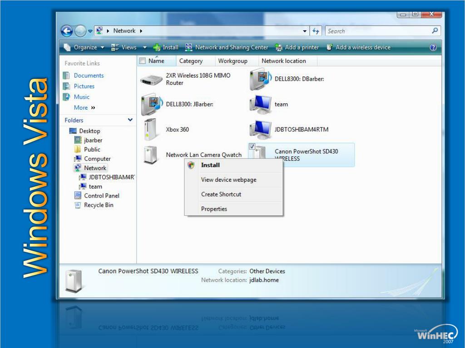Click the Views toolbar button
Image resolution: width=465 pixels, height=348 pixels.
click(x=124, y=47)
